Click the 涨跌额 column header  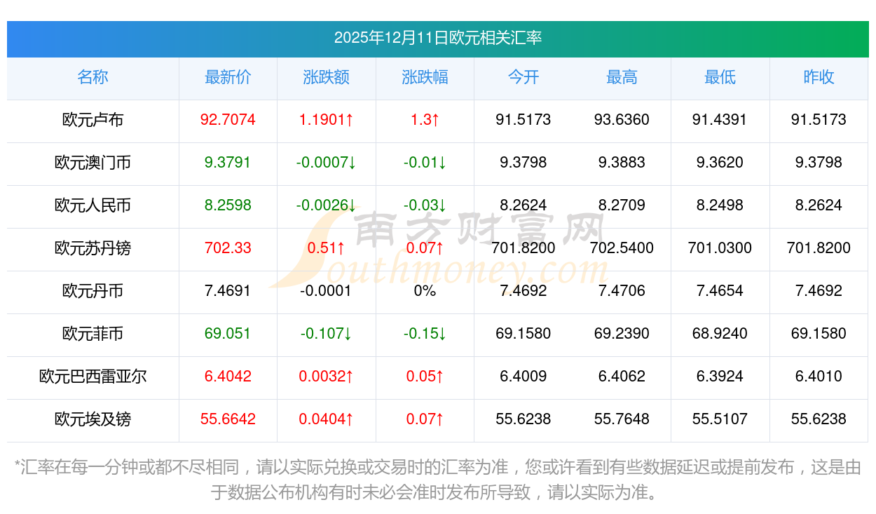coord(327,77)
